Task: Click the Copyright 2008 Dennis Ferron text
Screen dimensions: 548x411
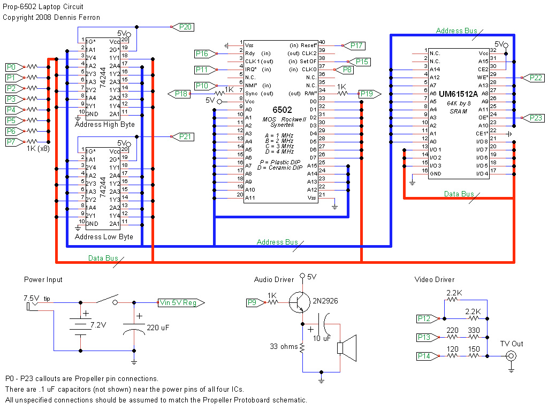Action: tap(51, 18)
